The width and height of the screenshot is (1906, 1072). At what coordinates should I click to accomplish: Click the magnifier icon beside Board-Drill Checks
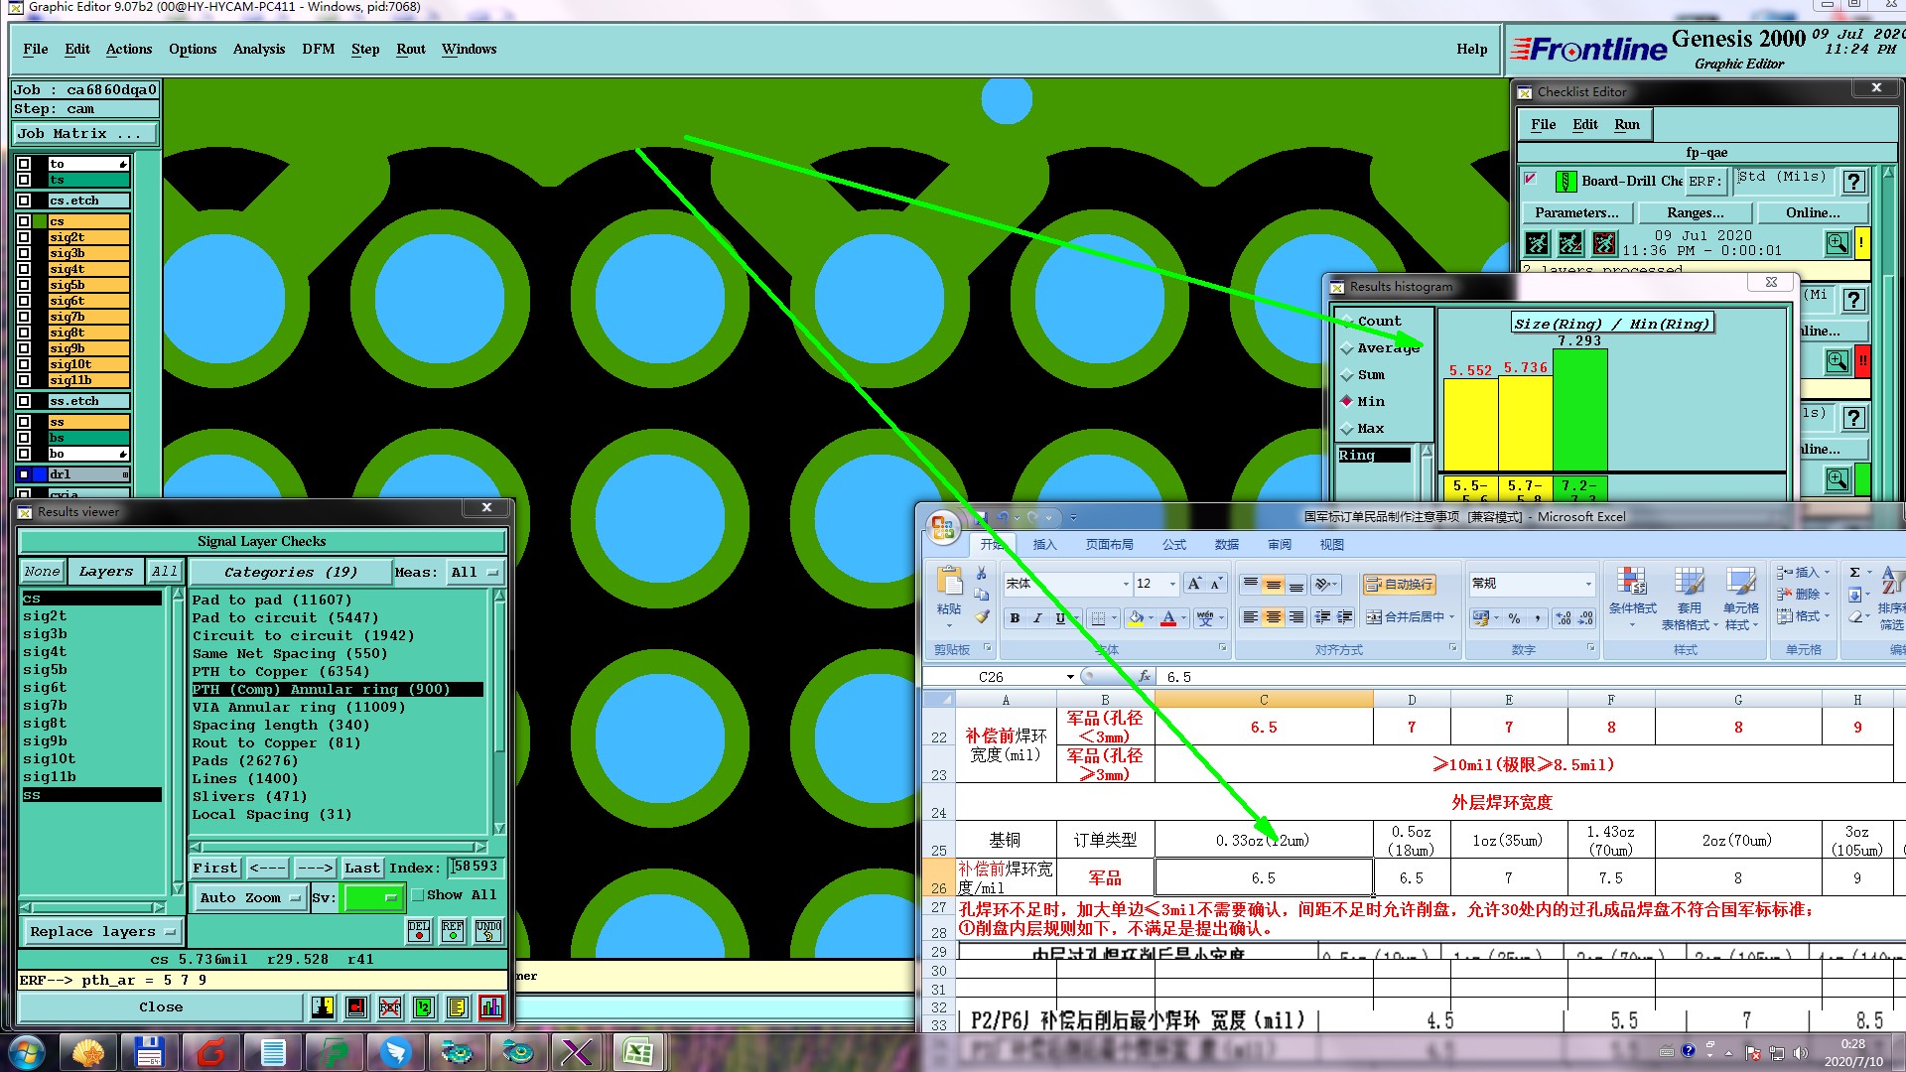[x=1837, y=243]
